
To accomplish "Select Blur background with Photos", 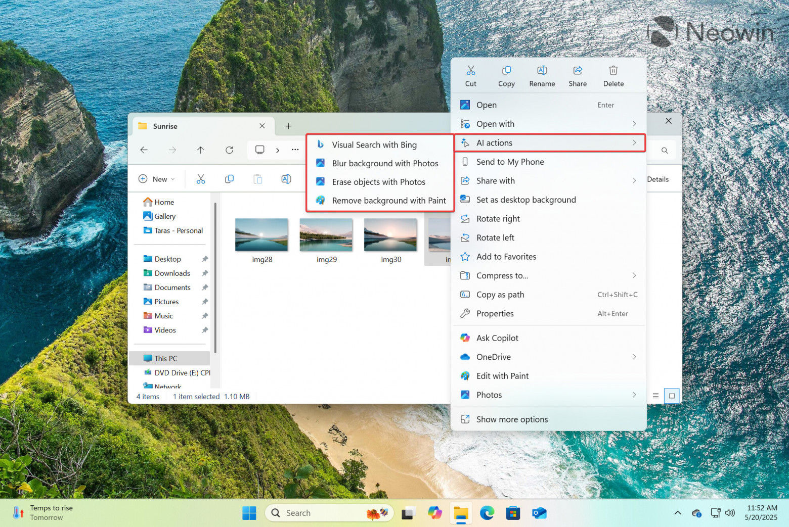I will 385,163.
